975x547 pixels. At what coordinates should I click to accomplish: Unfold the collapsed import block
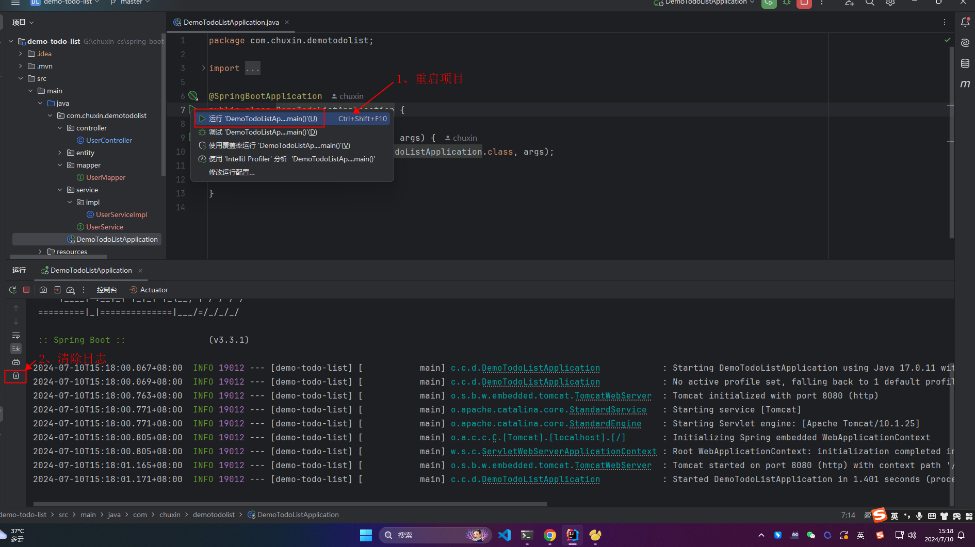tap(203, 68)
